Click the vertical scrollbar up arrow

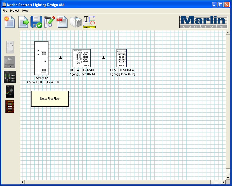pos(228,33)
